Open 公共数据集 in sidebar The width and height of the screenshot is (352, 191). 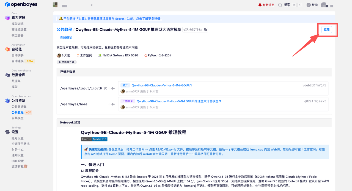tap(19, 107)
